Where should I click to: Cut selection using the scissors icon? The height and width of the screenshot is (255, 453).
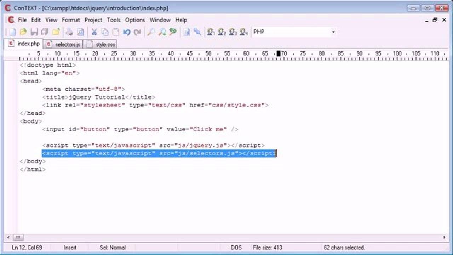94,32
